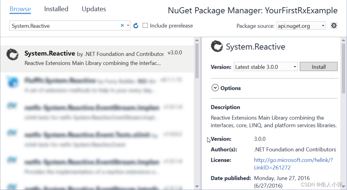Switch to the Browse tab
Screen dimensions: 347x190
[20, 9]
